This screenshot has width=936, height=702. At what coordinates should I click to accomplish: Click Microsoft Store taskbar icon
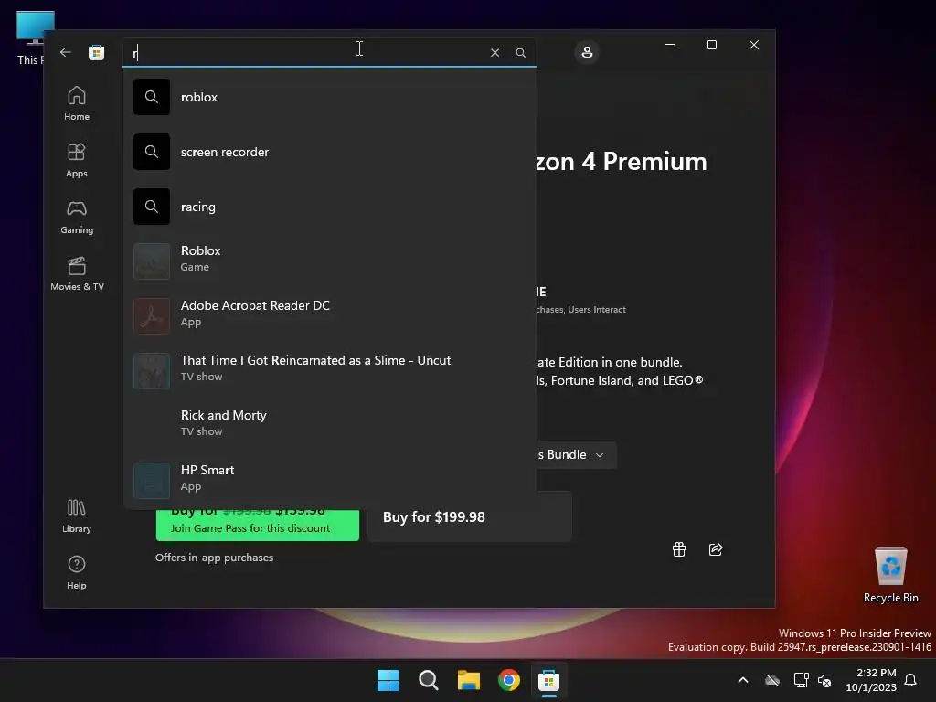click(549, 680)
